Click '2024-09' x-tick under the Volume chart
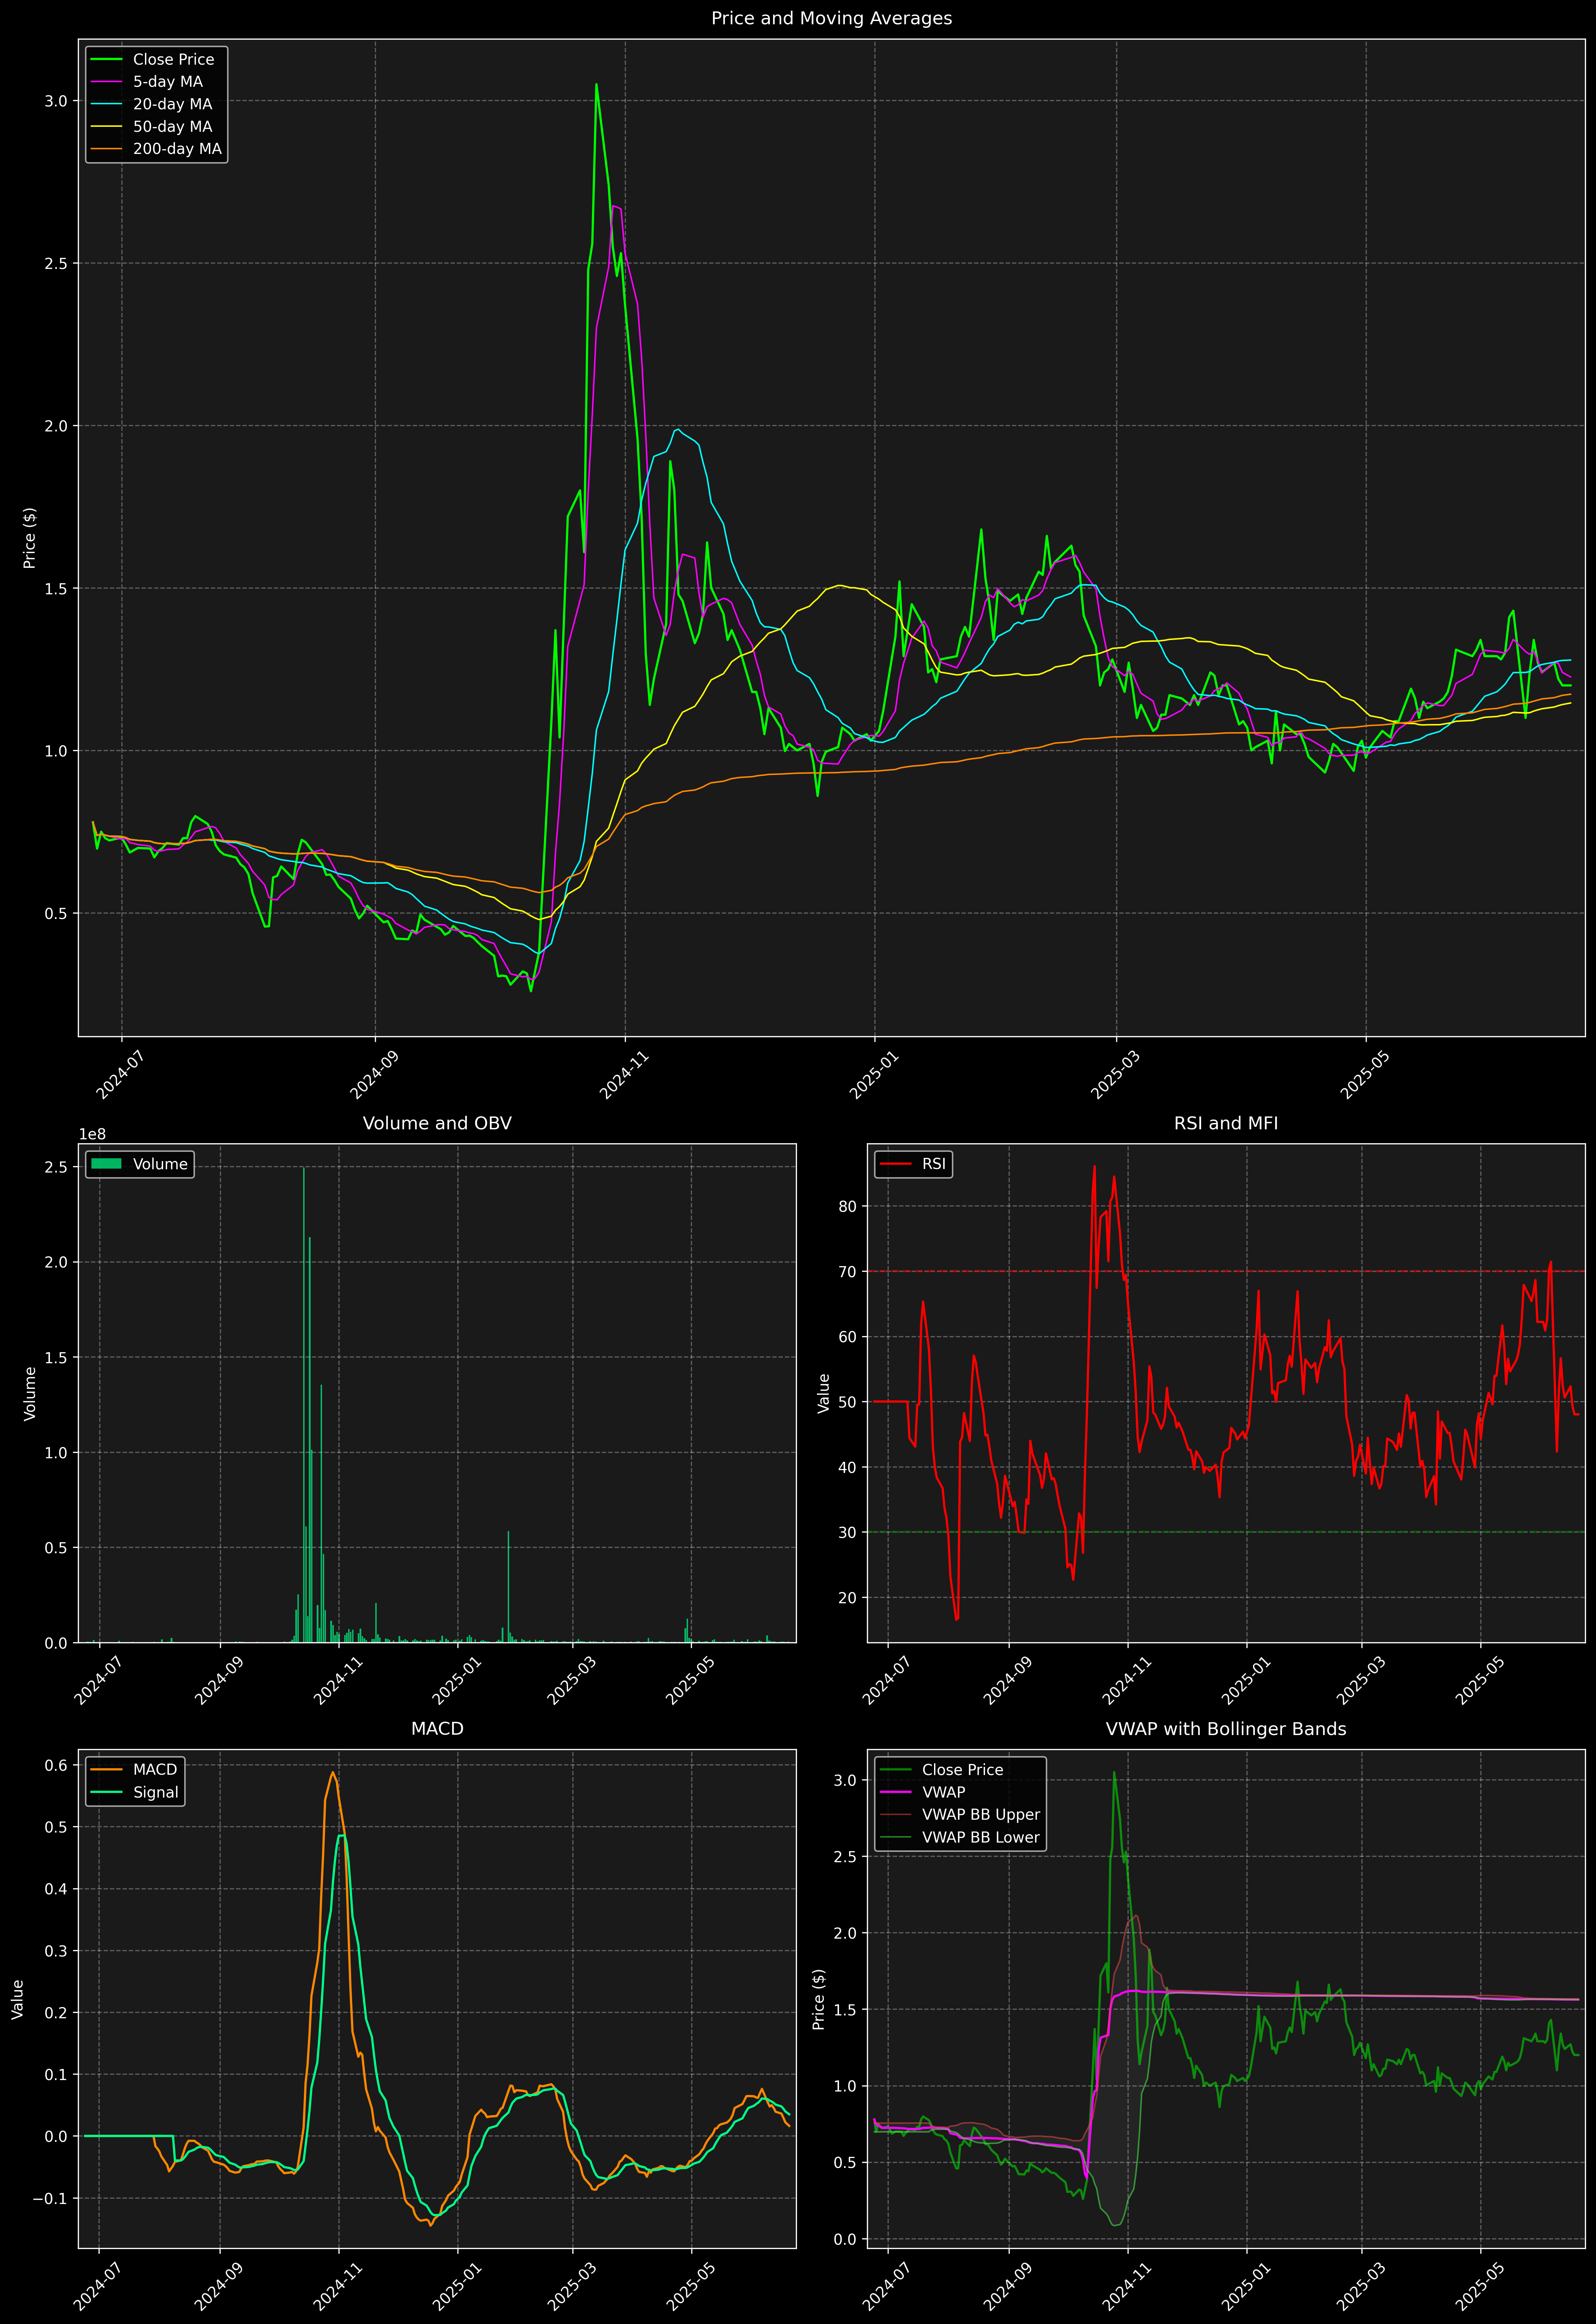The height and width of the screenshot is (2324, 1596). (219, 1680)
